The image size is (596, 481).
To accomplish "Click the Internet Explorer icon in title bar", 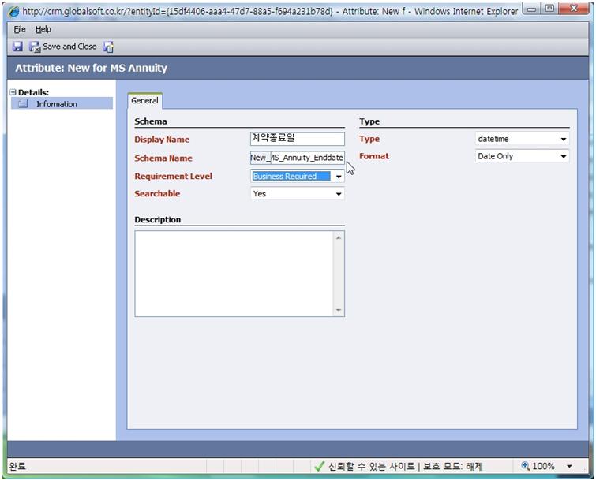I will tap(13, 12).
